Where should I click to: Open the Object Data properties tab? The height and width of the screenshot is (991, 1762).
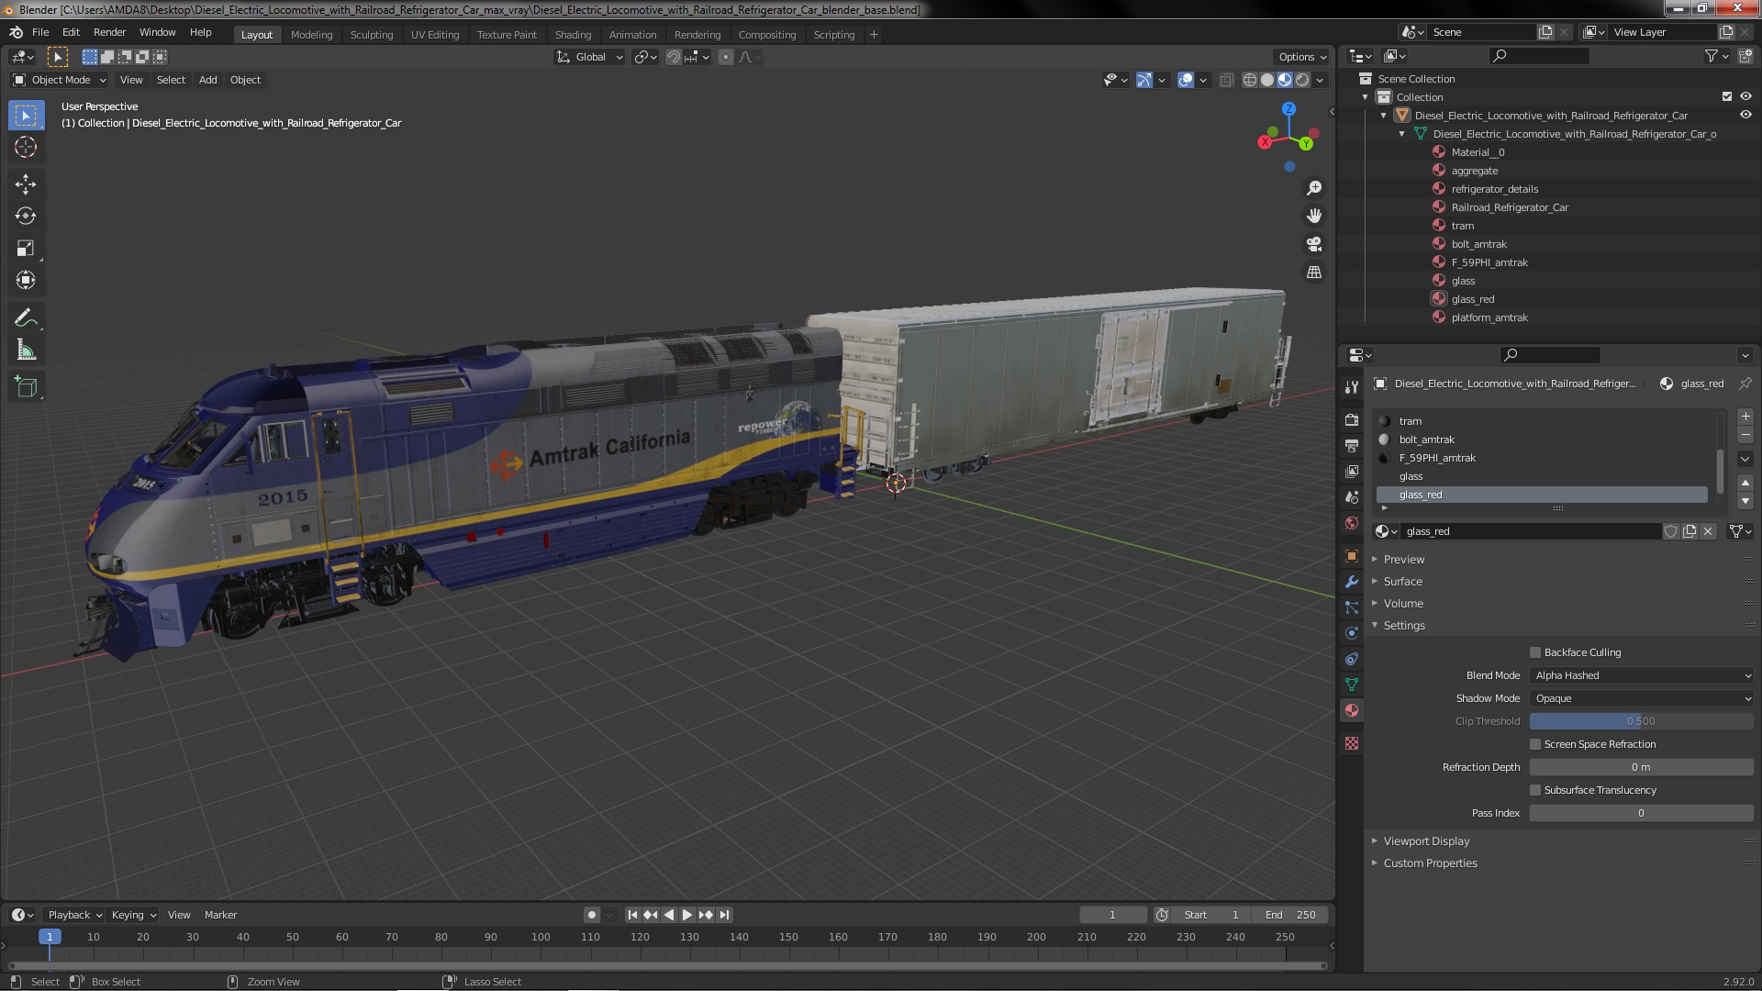(x=1351, y=684)
